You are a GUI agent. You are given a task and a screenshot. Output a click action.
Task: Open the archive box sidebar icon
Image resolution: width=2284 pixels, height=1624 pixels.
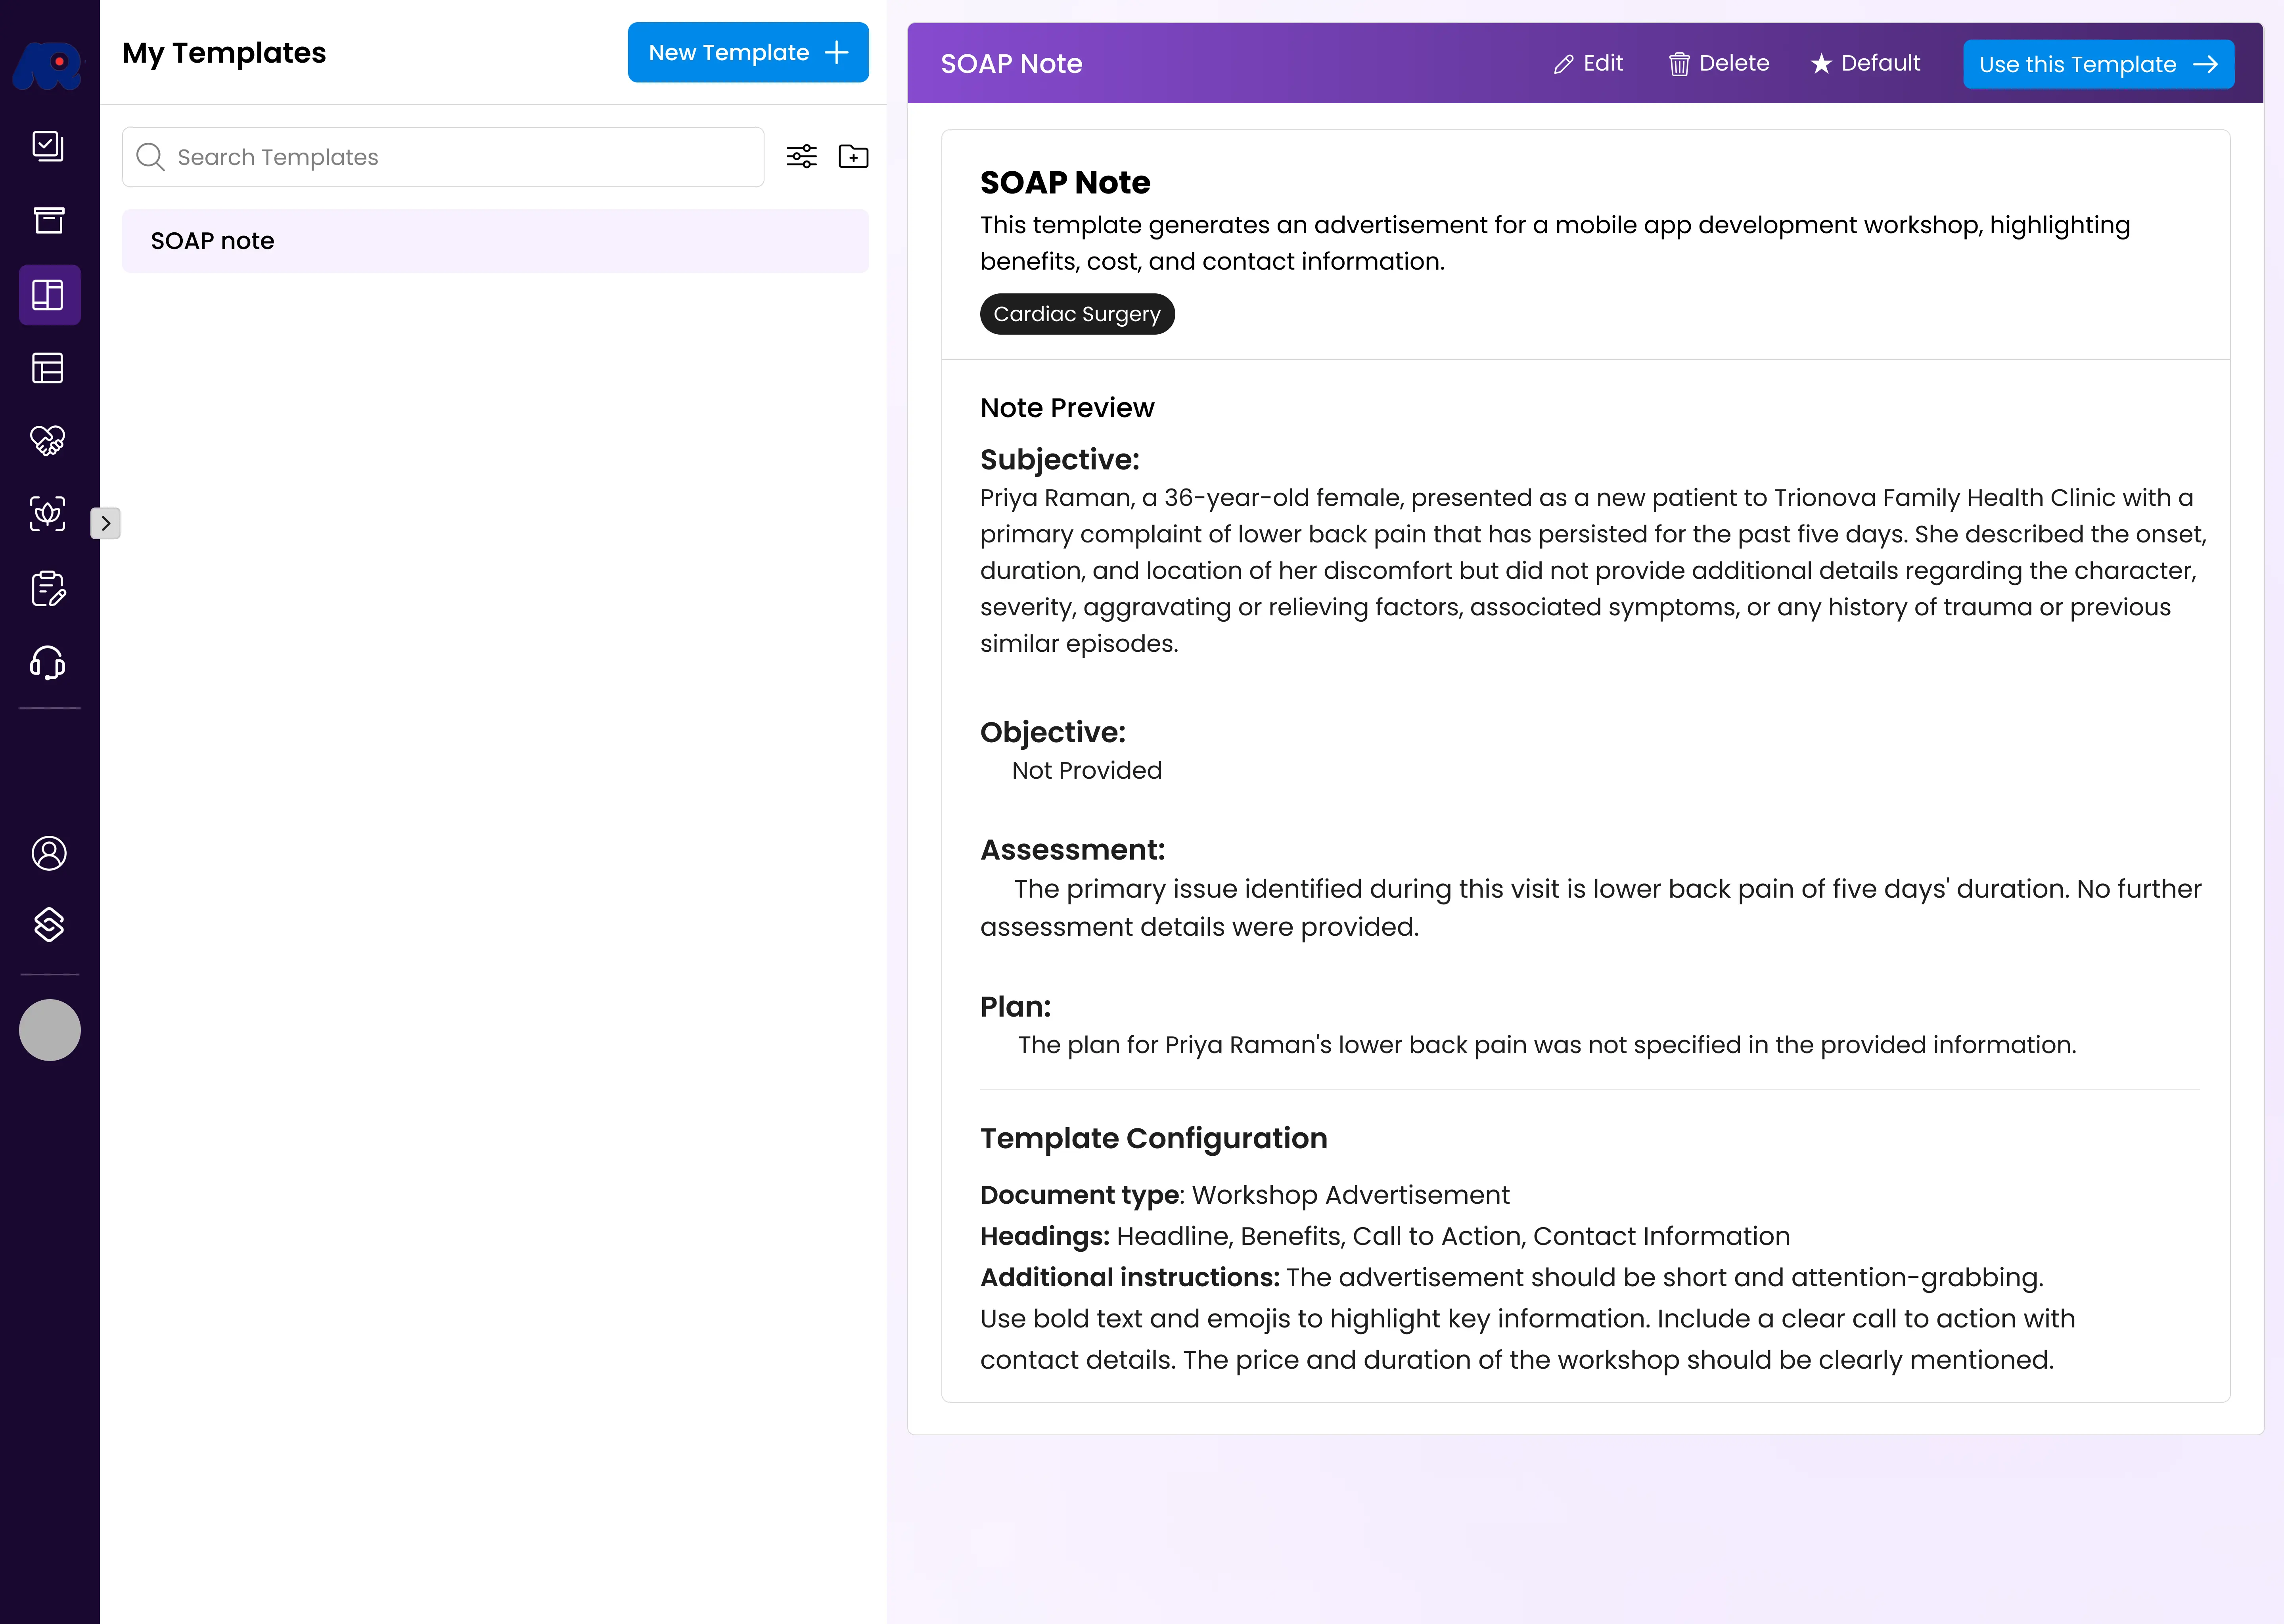pyautogui.click(x=48, y=221)
